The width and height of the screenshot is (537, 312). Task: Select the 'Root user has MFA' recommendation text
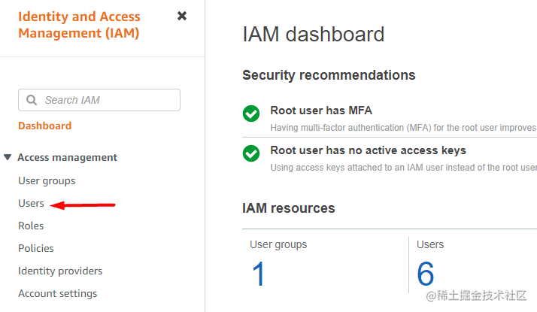pyautogui.click(x=321, y=111)
